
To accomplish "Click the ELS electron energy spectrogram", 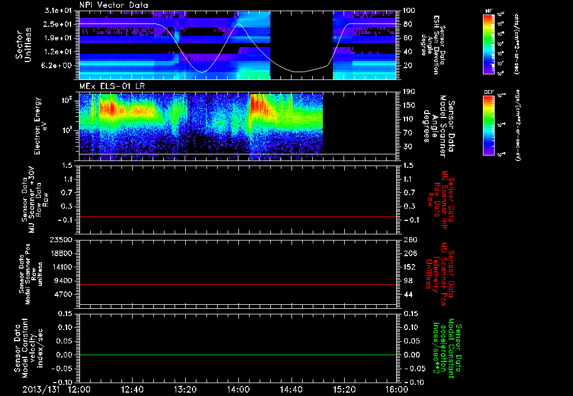I will [x=201, y=127].
